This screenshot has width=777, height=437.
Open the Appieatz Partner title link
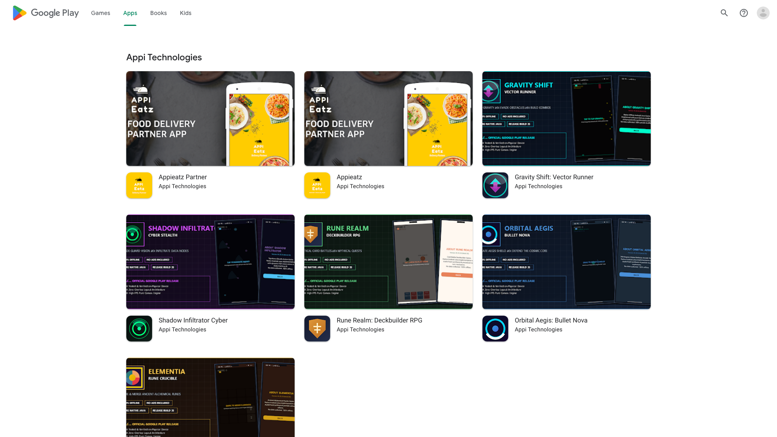tap(183, 177)
